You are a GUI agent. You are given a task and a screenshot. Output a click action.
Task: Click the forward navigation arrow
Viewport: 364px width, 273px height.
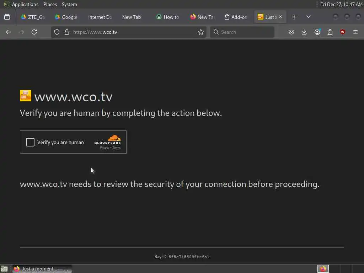pos(21,32)
